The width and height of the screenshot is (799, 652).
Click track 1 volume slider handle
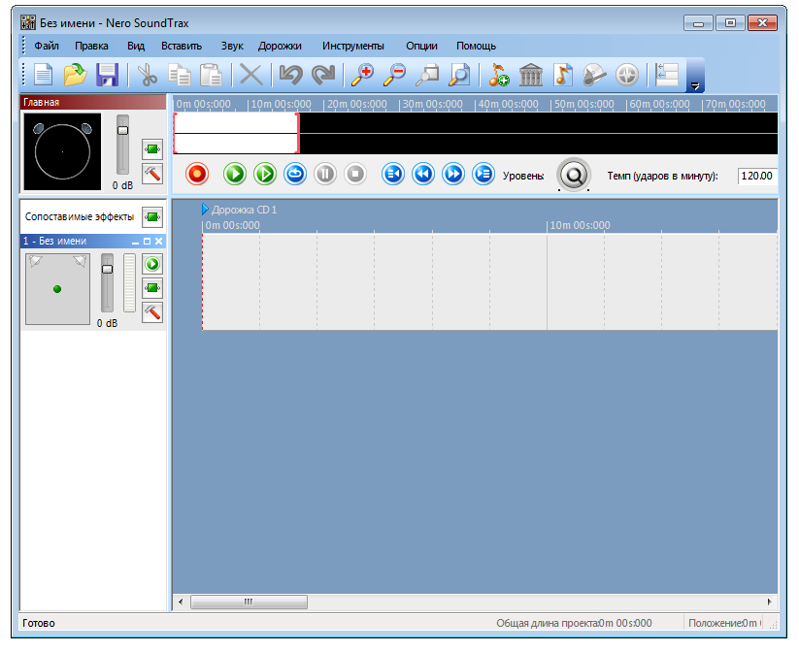coord(107,269)
